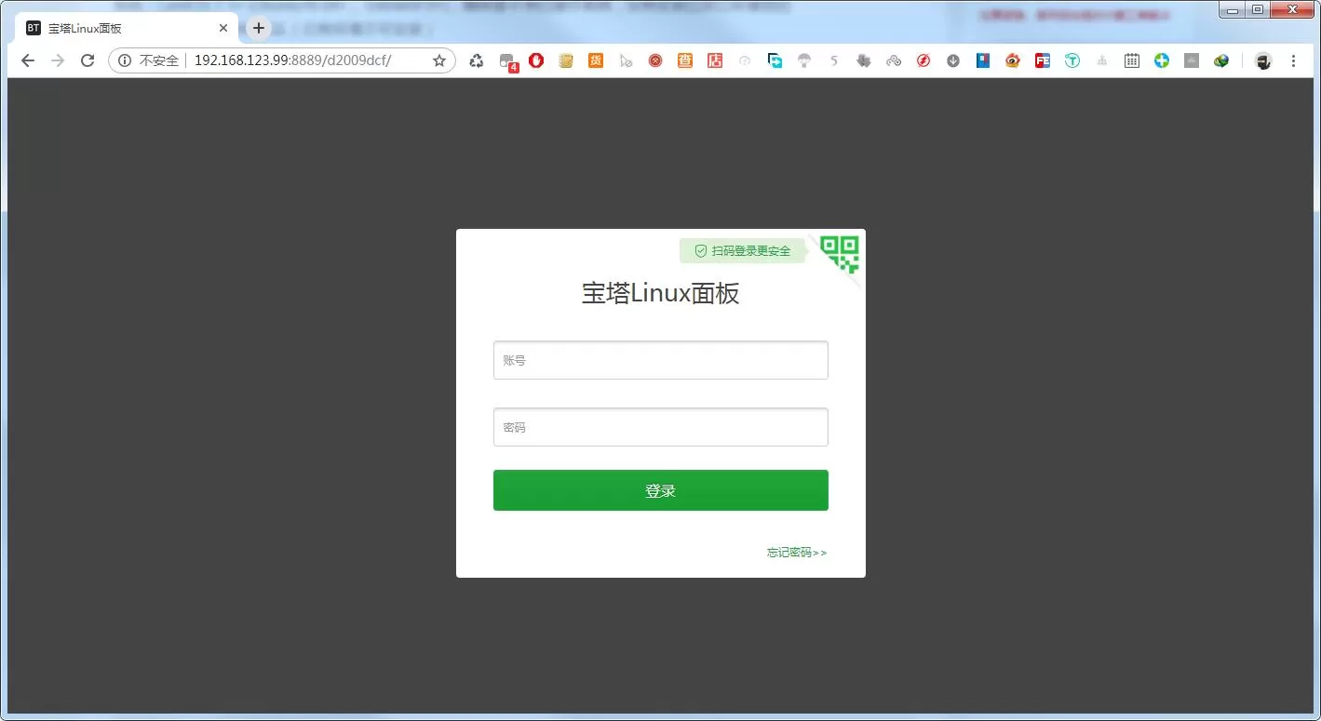Image resolution: width=1321 pixels, height=721 pixels.
Task: Click the teal circled T extension icon
Action: pos(1072,60)
